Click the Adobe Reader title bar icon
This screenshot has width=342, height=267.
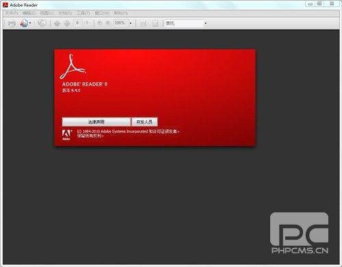pos(5,5)
